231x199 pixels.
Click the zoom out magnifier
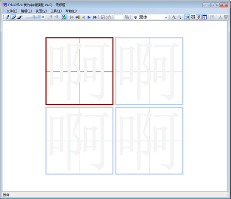coord(179,17)
